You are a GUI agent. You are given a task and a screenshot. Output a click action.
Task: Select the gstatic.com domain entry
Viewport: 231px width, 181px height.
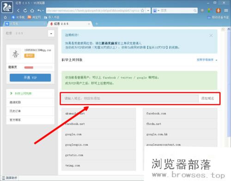(99, 155)
